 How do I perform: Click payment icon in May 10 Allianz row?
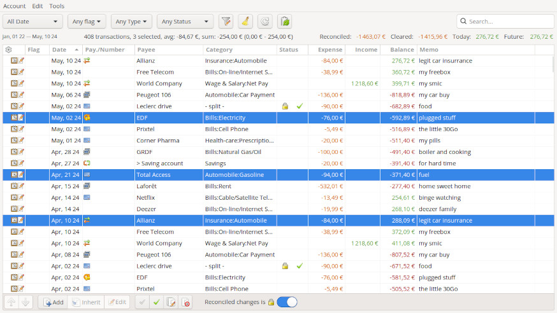click(87, 60)
